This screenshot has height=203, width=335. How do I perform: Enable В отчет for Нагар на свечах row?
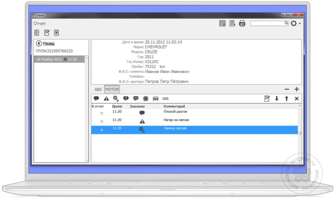102,121
